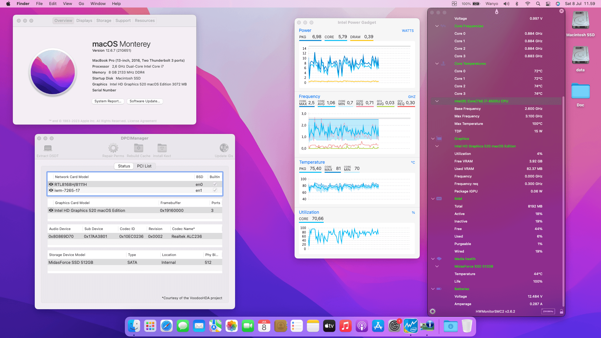The image size is (601, 338).
Task: Uncheck the Builtin checkbox for en0
Action: click(x=215, y=184)
